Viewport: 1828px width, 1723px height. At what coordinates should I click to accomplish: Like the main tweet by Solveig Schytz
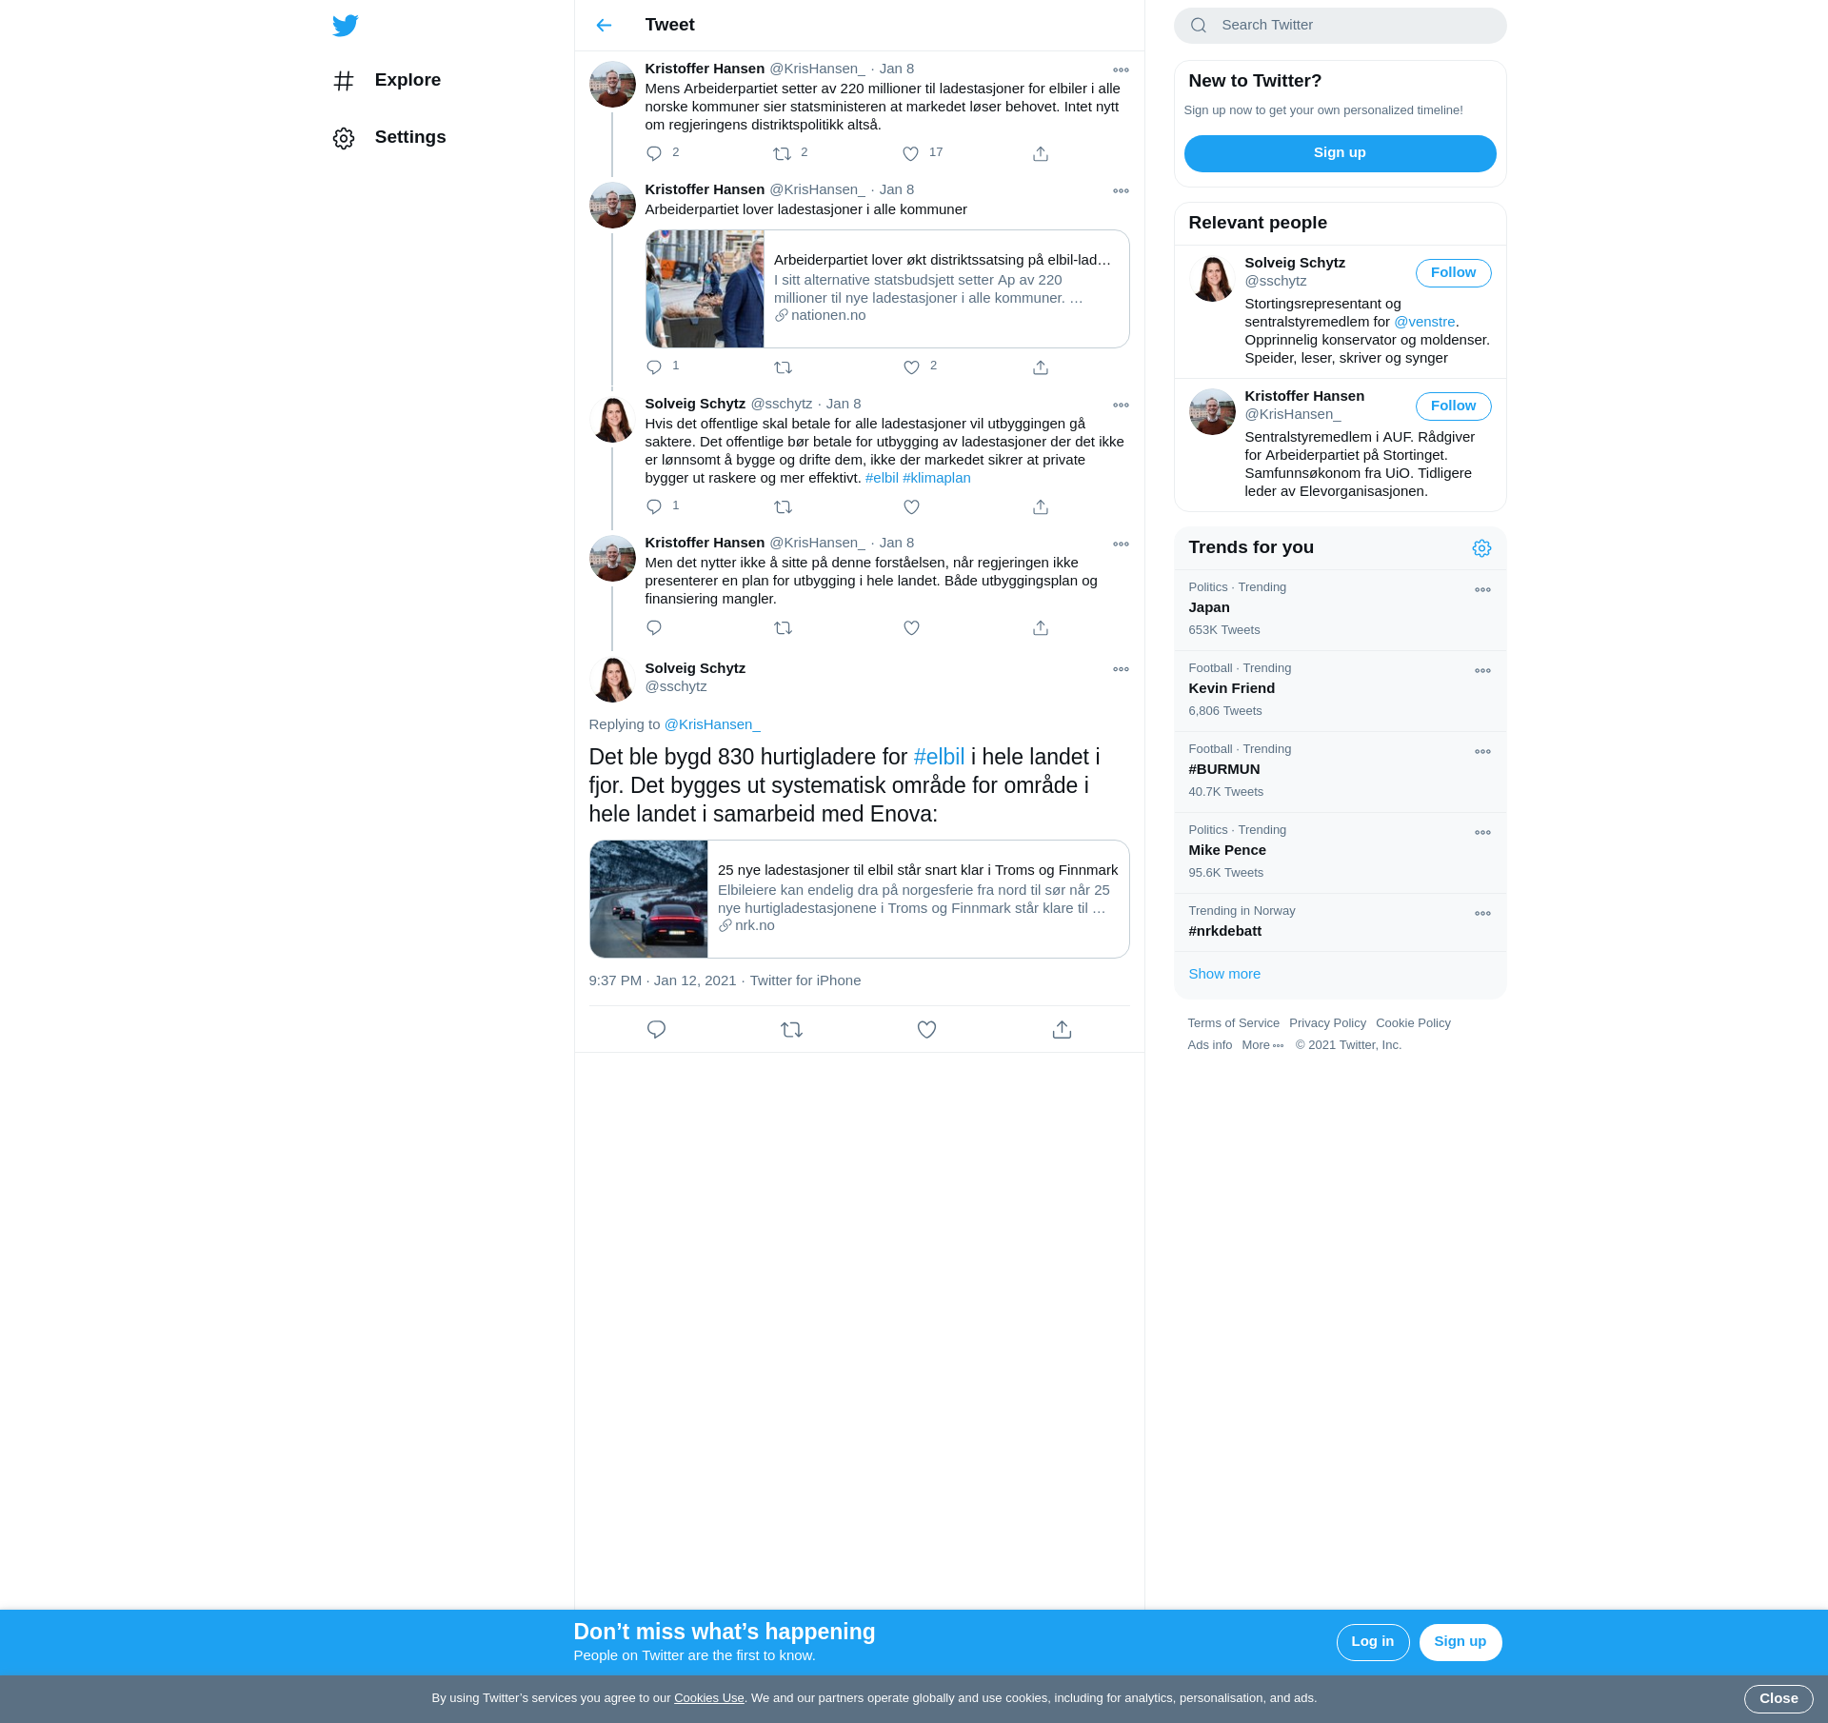[x=926, y=1029]
